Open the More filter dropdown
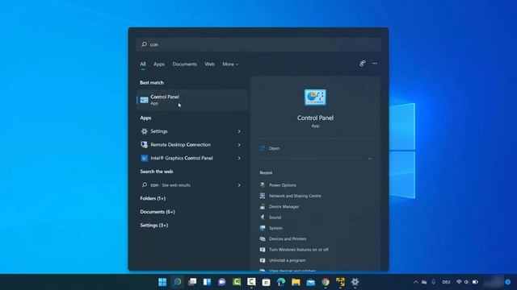Screen dimensions: 517x290 [230, 64]
